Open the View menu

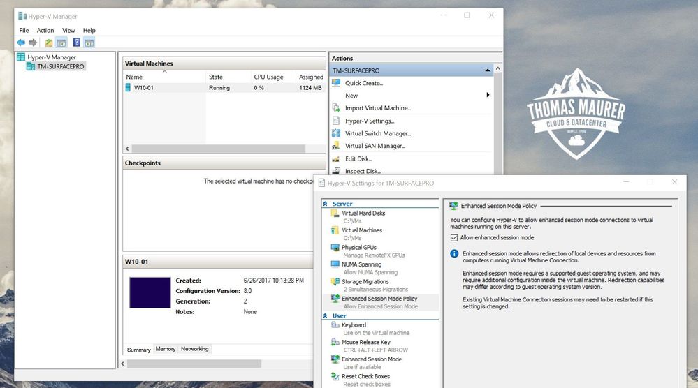[x=68, y=30]
